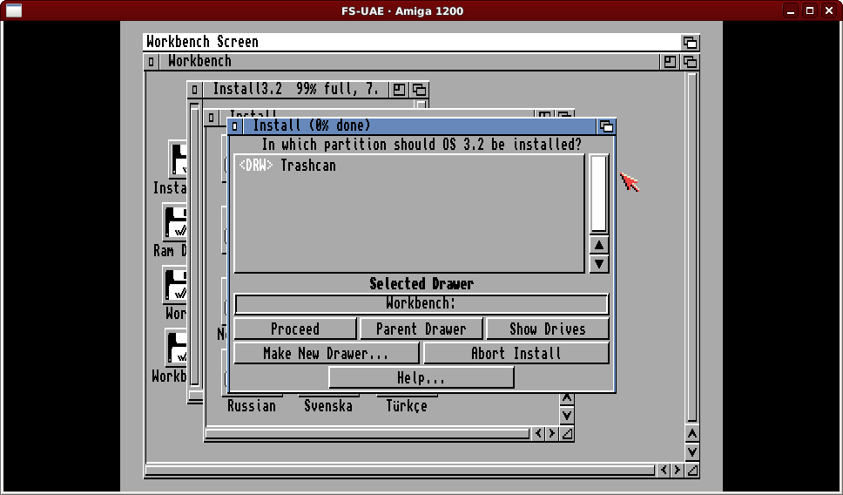
Task: Close the Install (0% done) window gadget
Action: coord(234,126)
